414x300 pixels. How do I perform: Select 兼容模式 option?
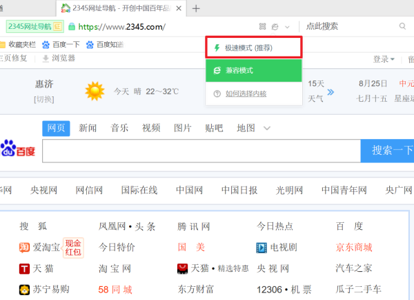254,71
